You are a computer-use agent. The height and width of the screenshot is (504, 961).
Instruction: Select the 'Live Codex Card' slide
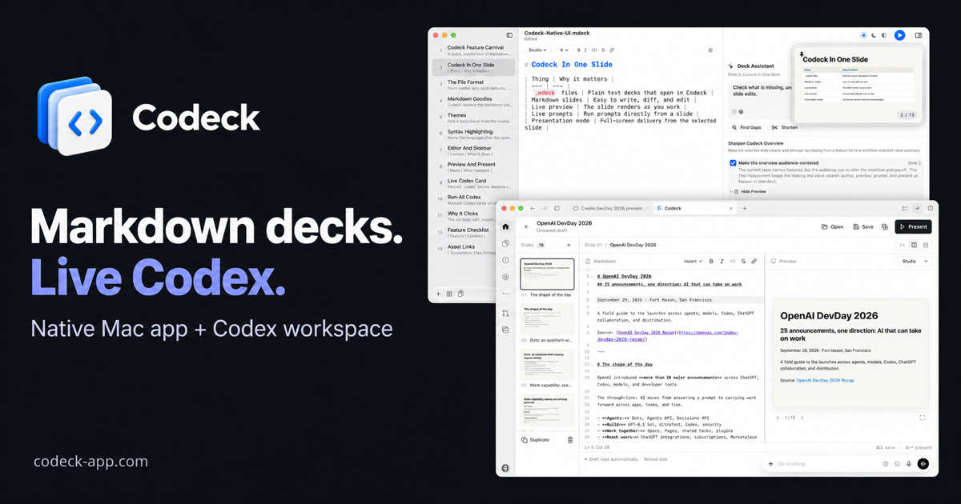(x=474, y=183)
